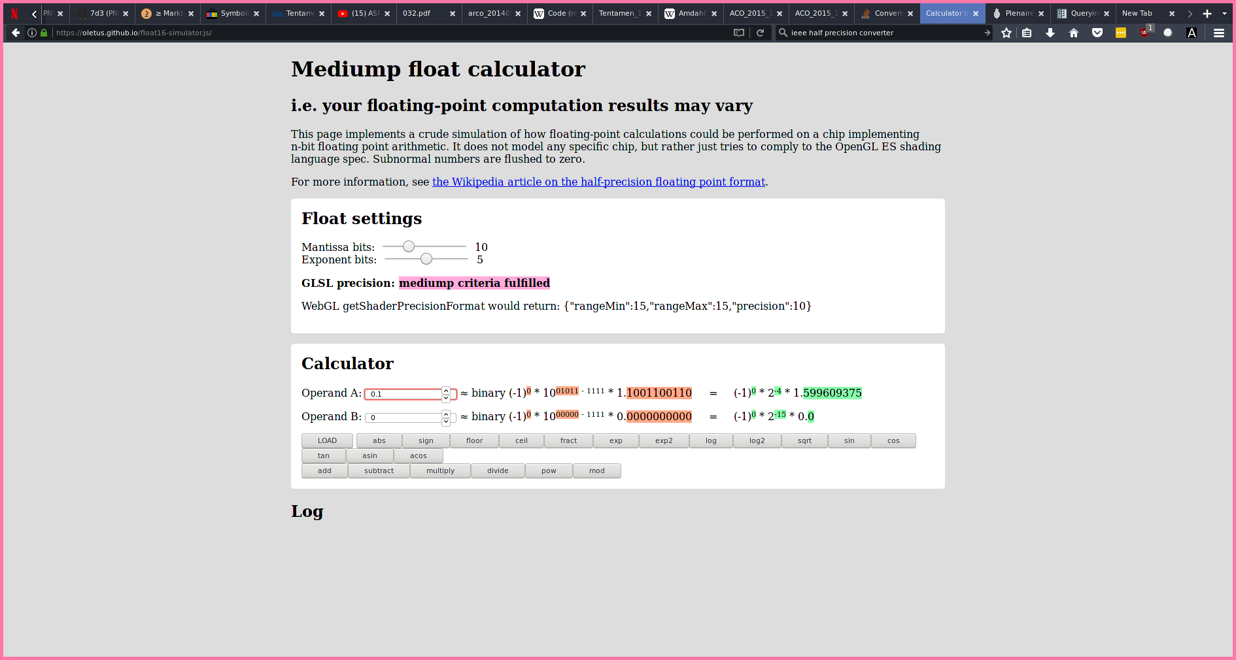The image size is (1236, 660).
Task: Click the browser back arrow button
Action: 16,33
